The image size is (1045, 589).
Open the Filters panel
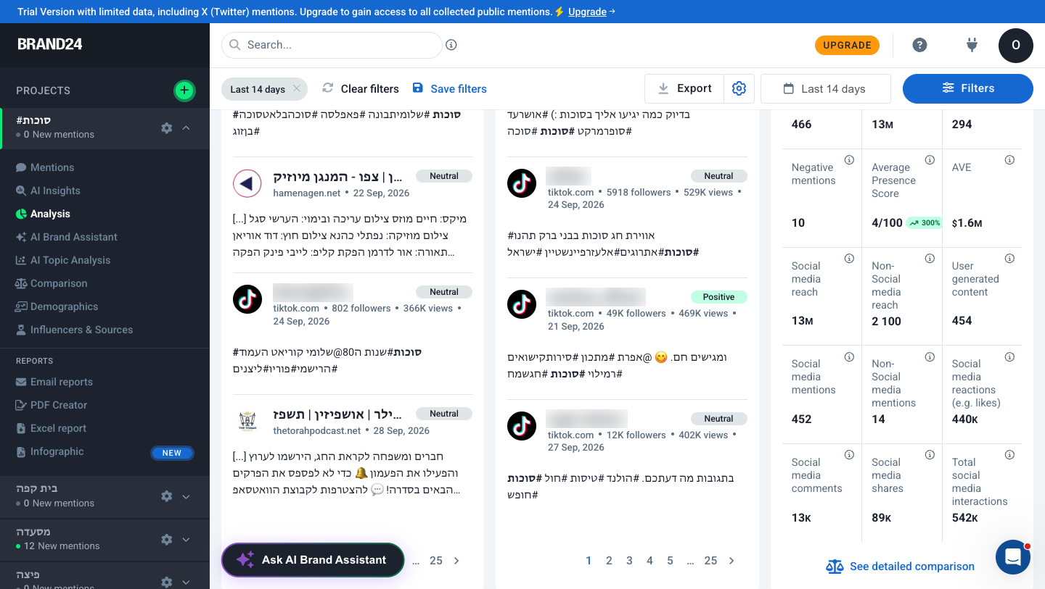[x=968, y=88]
